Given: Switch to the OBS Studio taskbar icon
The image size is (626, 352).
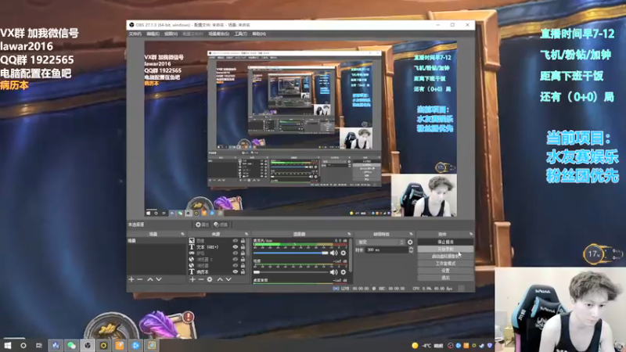Looking at the screenshot, I should pyautogui.click(x=88, y=345).
